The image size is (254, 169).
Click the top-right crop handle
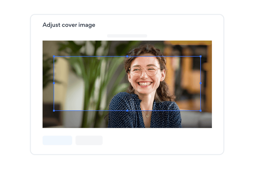click(x=201, y=56)
